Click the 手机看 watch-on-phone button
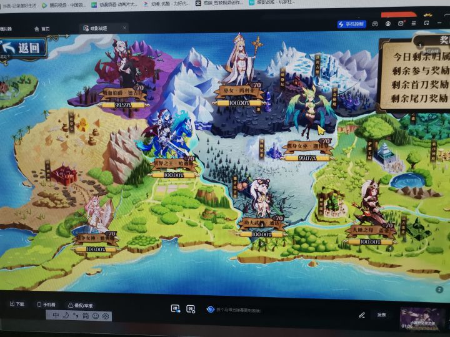Image resolution: width=450 pixels, height=337 pixels. click(x=46, y=305)
